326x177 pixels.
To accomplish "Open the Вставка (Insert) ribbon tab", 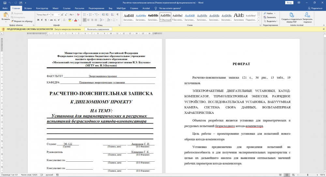I will [x=28, y=8].
